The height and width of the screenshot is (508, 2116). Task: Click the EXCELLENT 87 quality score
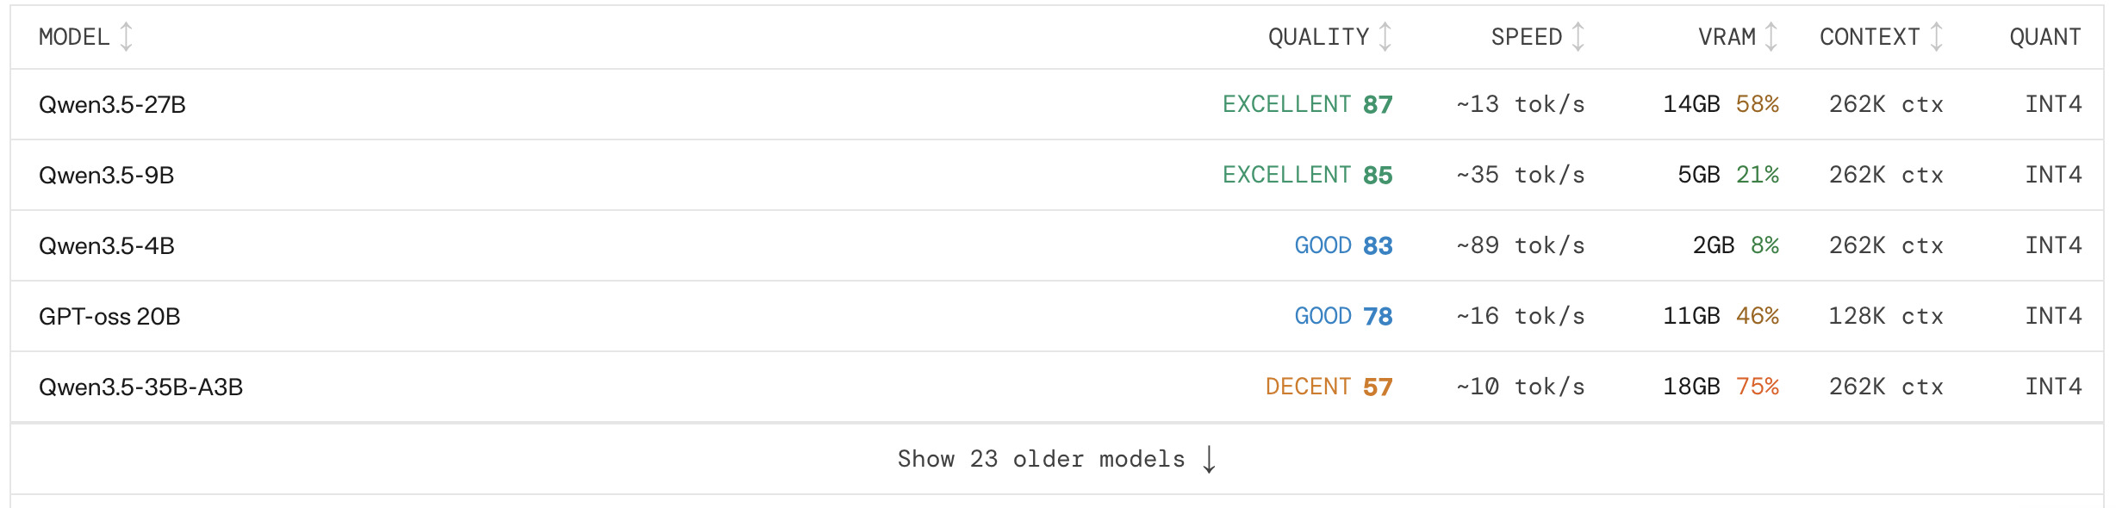coord(1308,104)
